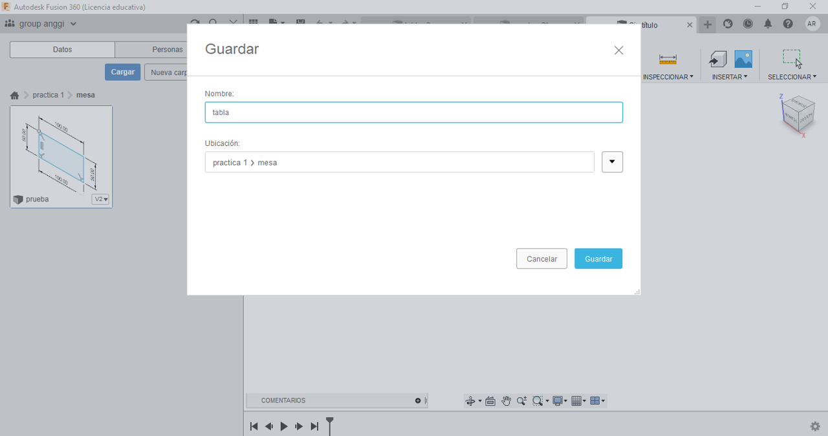Screen dimensions: 828x436
Task: Open timeline settings gear icon
Action: 815,426
